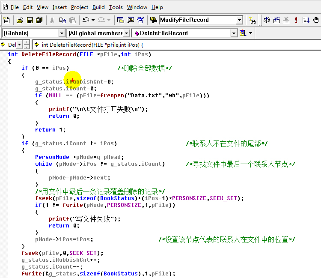Expand the All global members filter dropdown
Screen dimensions: 321x278
(x=127, y=33)
